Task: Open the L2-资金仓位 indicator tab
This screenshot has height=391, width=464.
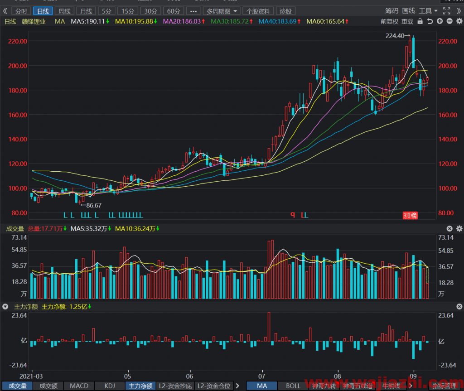Action: [214, 386]
